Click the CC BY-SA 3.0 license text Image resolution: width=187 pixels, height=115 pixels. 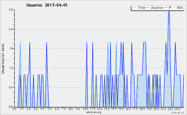click(x=177, y=113)
